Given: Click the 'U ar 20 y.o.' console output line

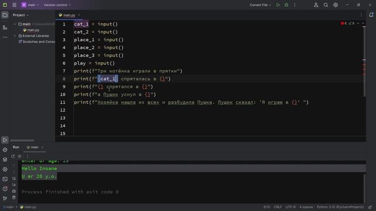Looking at the screenshot, I should tap(39, 176).
